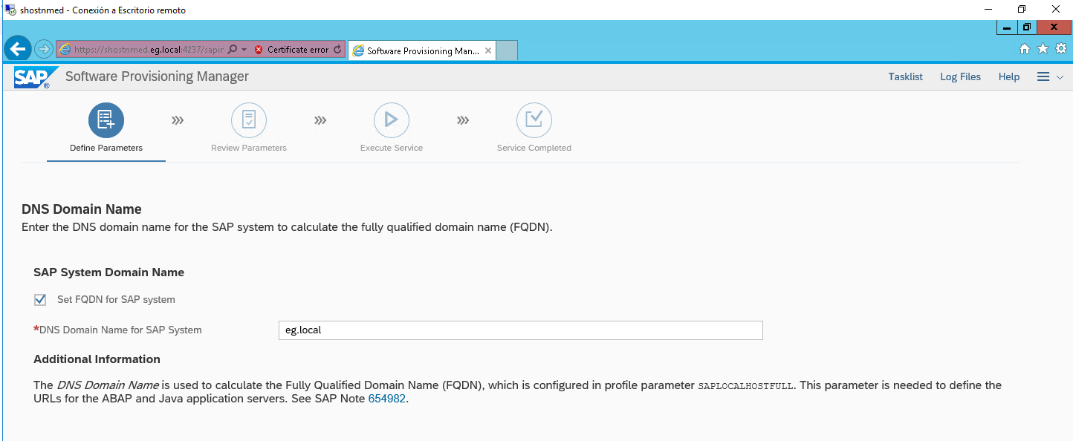Open SAP Note 654982 link
Image resolution: width=1073 pixels, height=441 pixels.
[x=387, y=399]
